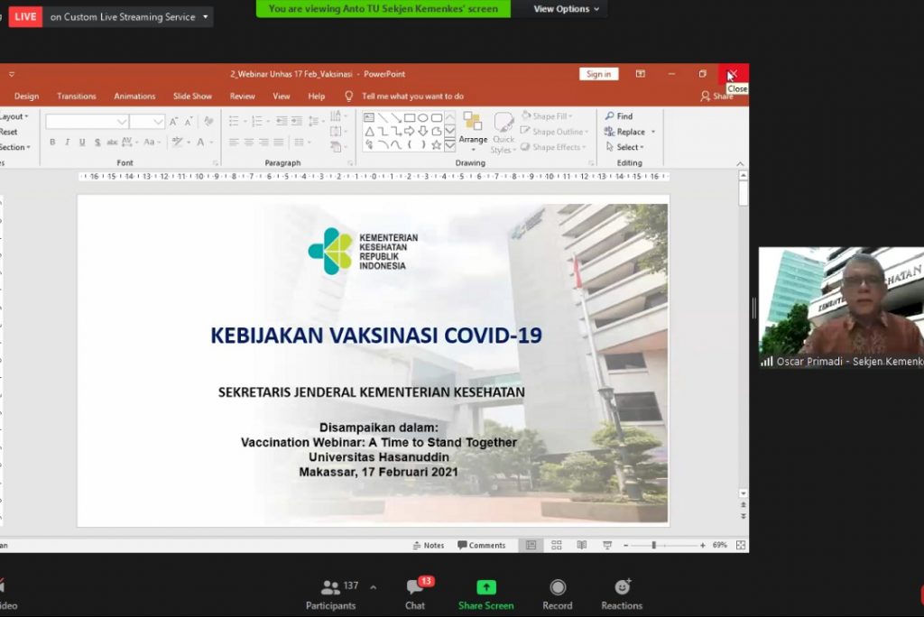
Task: Click the Find icon in Editing group
Action: coord(619,116)
